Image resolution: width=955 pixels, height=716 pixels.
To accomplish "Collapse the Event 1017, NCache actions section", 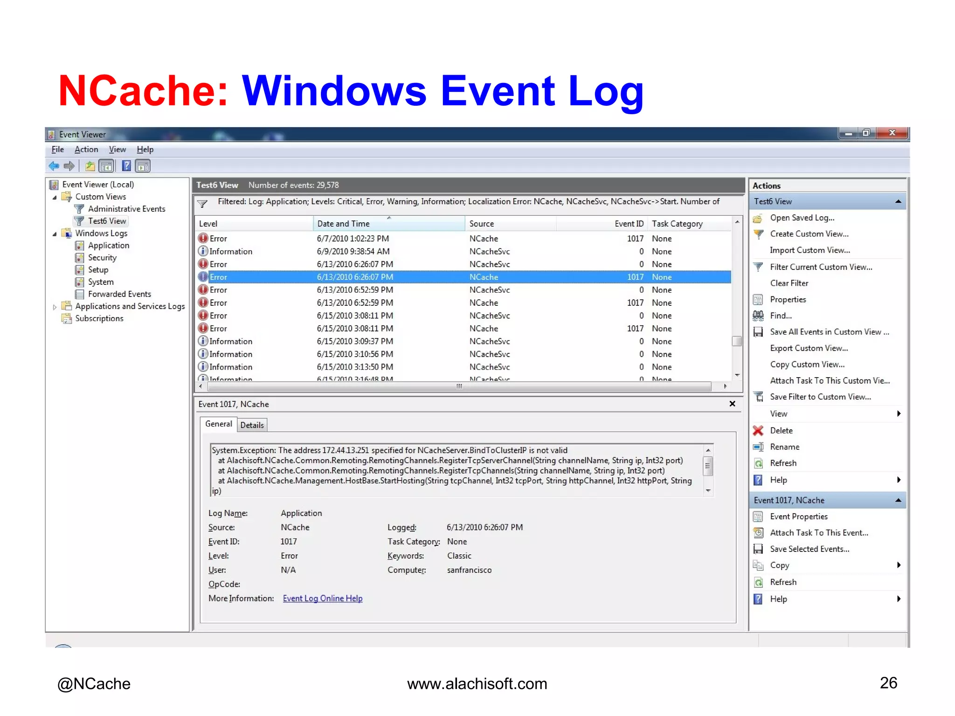I will tap(898, 500).
